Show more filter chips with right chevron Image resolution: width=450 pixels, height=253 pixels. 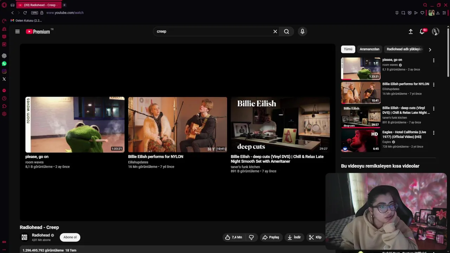(x=430, y=50)
